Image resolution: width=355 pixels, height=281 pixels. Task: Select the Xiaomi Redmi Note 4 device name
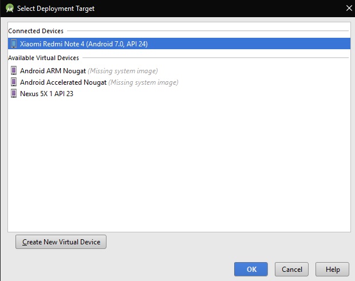[84, 43]
